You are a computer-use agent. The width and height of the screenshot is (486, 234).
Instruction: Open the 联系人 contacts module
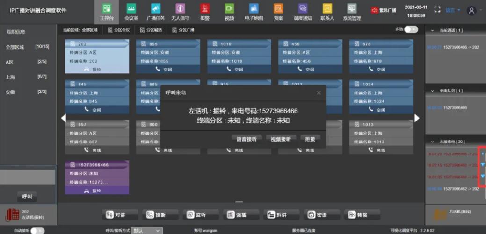(x=327, y=12)
